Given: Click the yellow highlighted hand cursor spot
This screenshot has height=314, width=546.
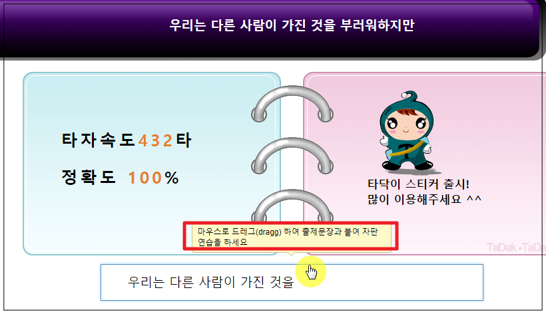Looking at the screenshot, I should pos(310,271).
